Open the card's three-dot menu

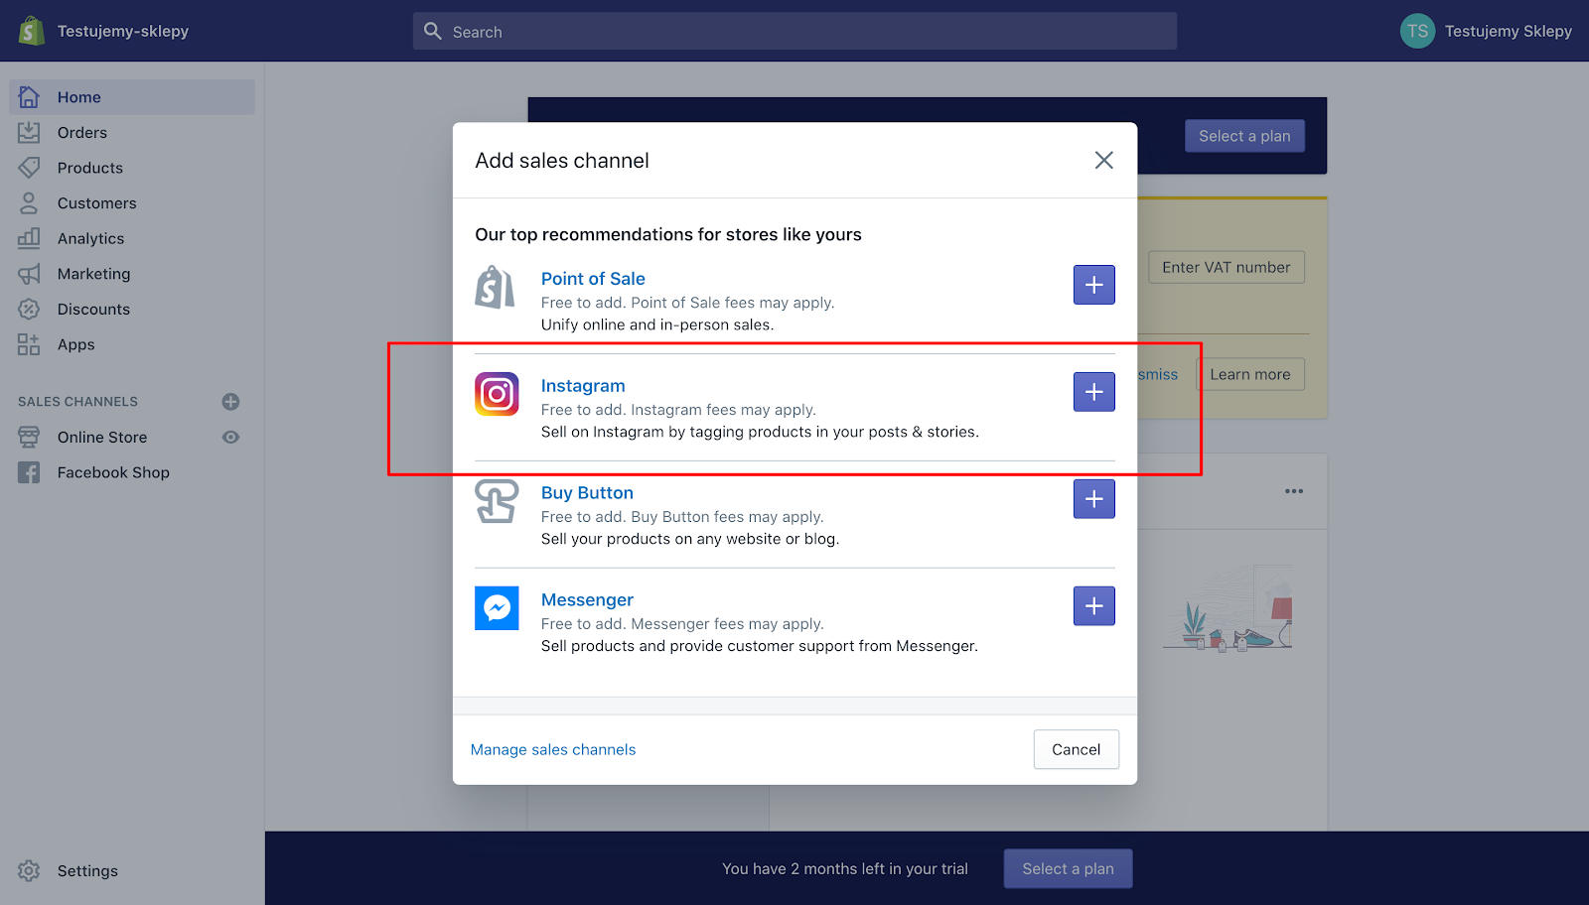click(x=1293, y=491)
